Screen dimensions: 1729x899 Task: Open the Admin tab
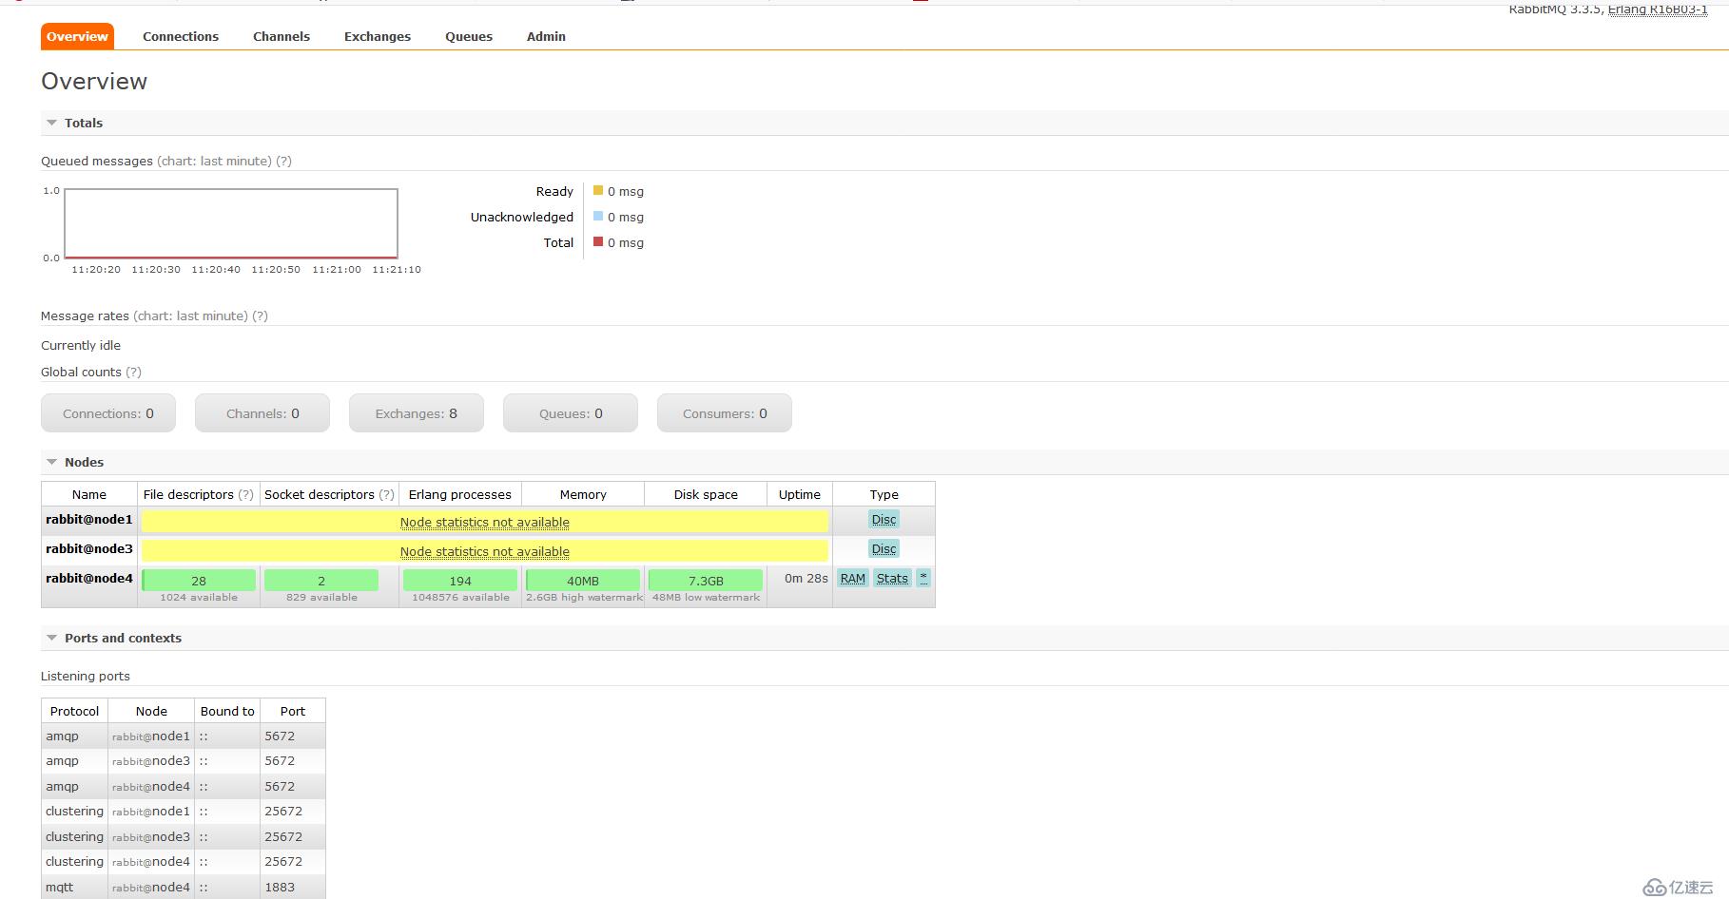click(x=546, y=36)
